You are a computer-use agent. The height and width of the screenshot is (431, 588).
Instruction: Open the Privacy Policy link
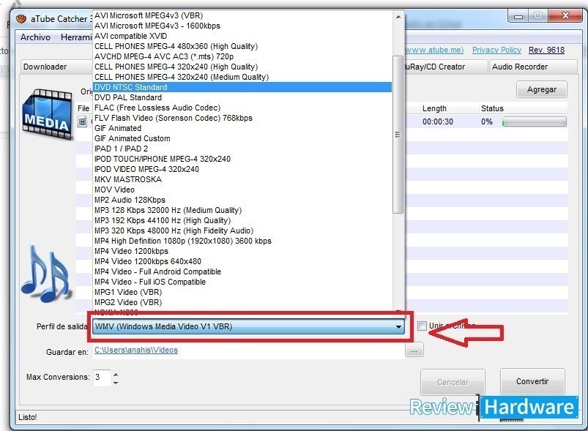click(x=496, y=50)
